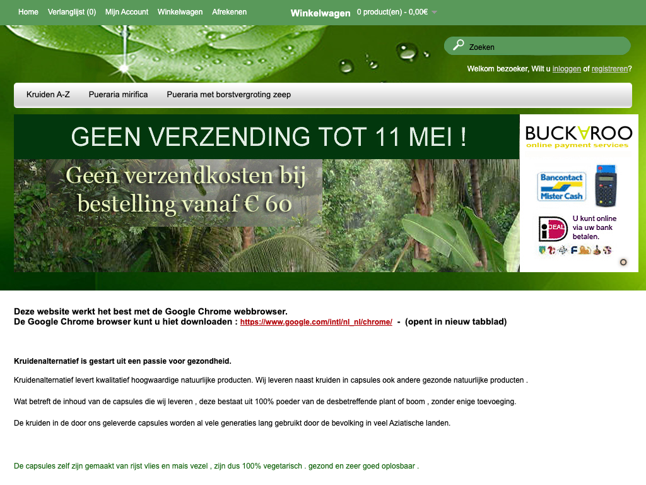Click the registreren link
This screenshot has height=485, width=646.
pyautogui.click(x=610, y=69)
